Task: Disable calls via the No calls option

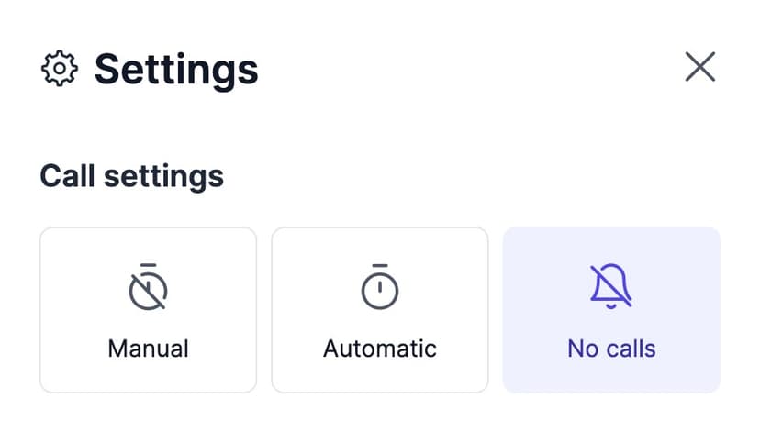Action: tap(611, 310)
